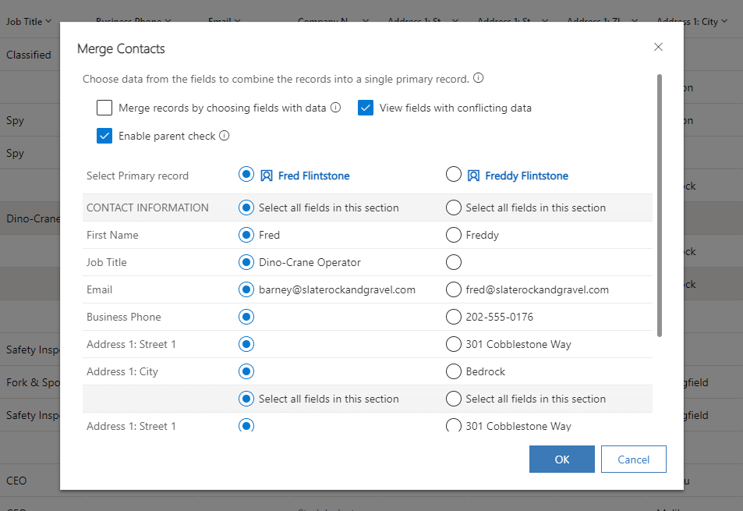Select 'Bedrock' as Address 1: City
743x511 pixels.
454,371
